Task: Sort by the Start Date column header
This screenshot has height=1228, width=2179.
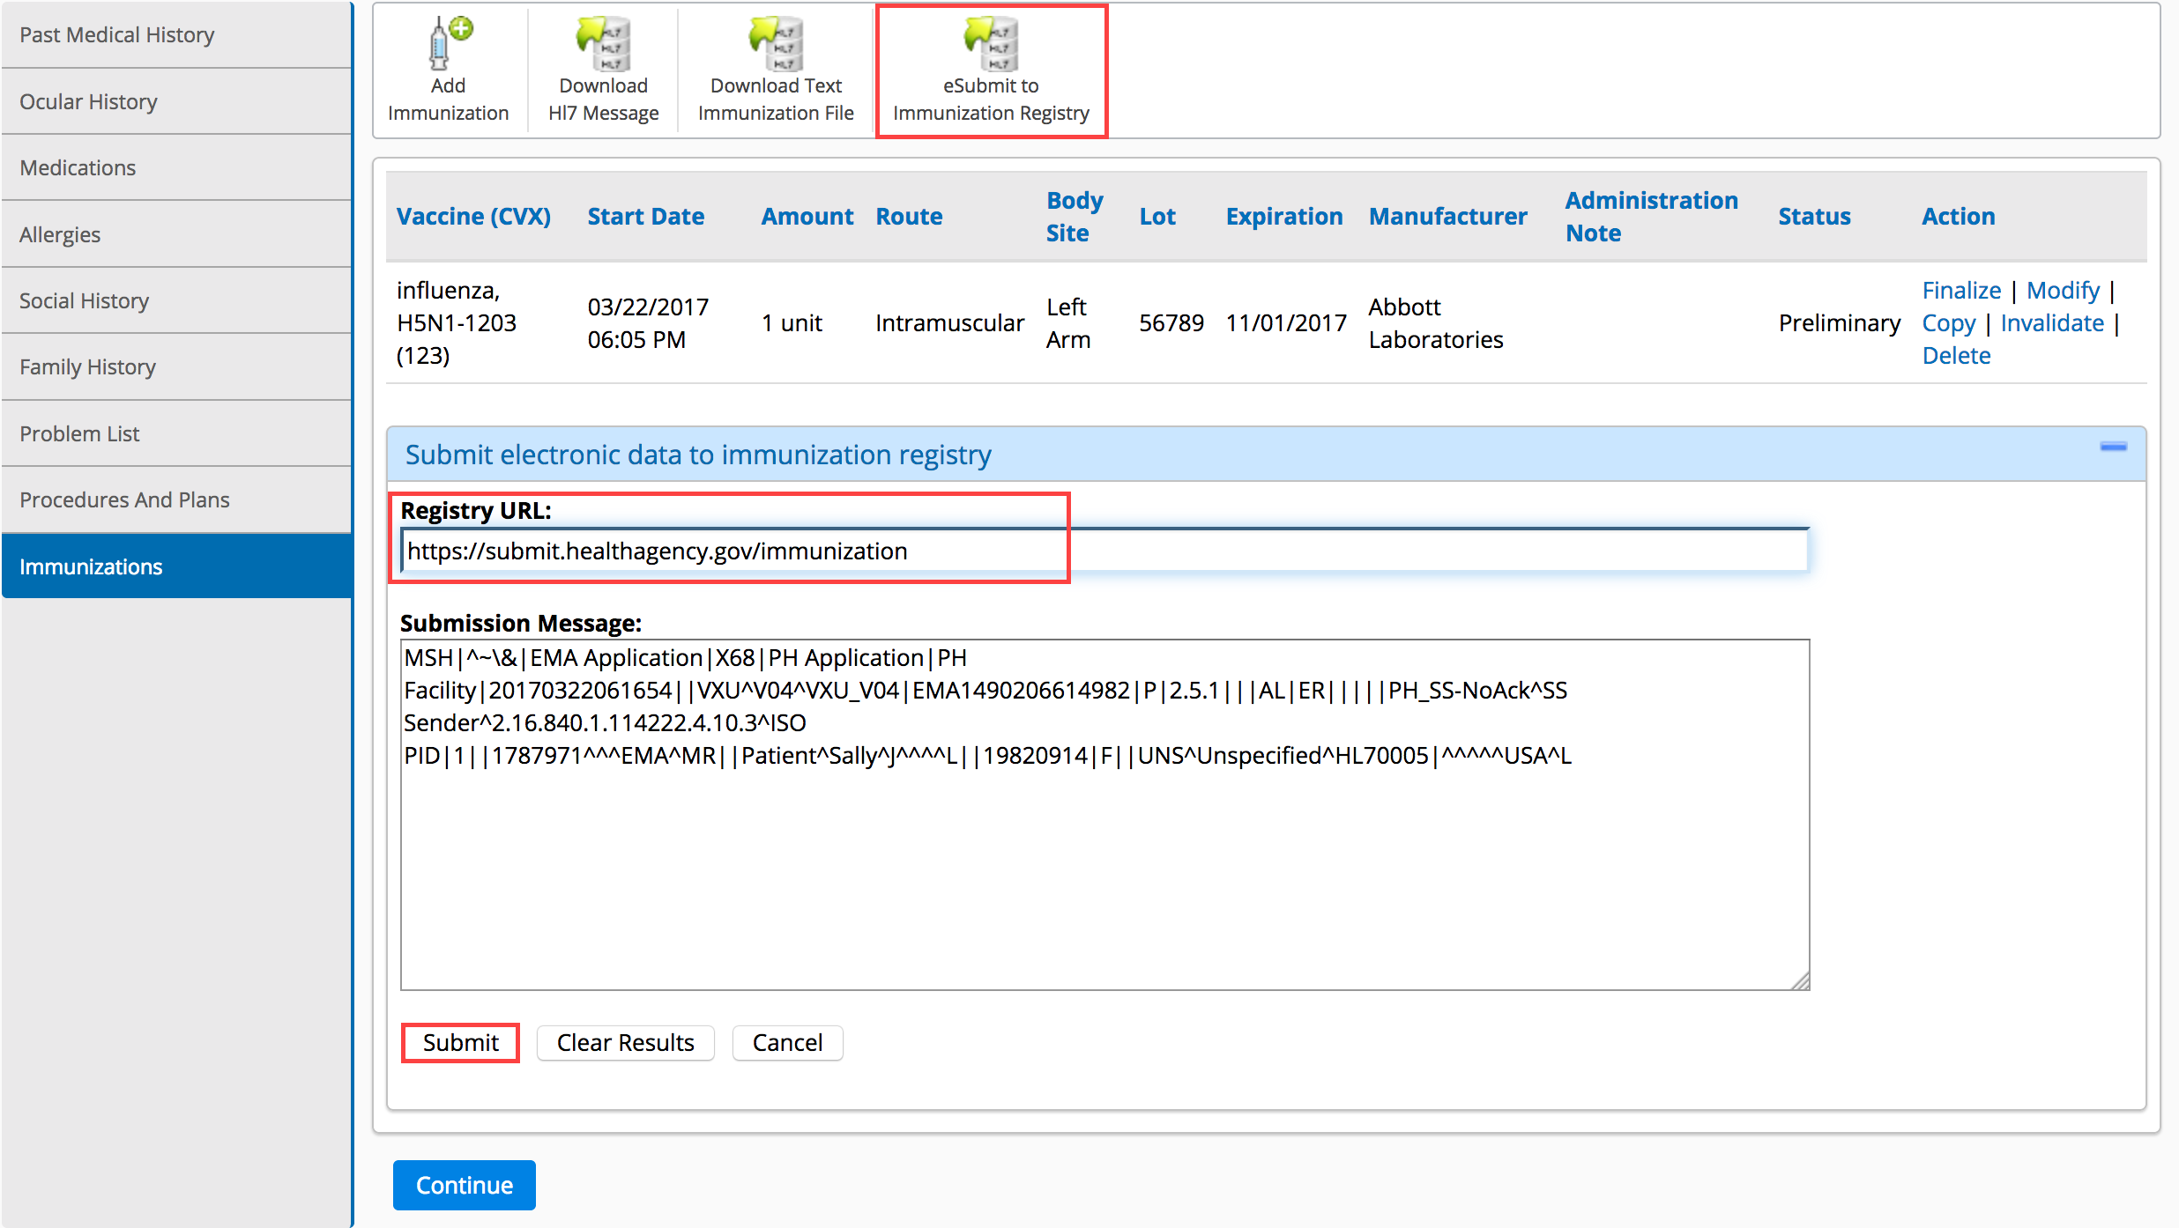Action: click(645, 217)
